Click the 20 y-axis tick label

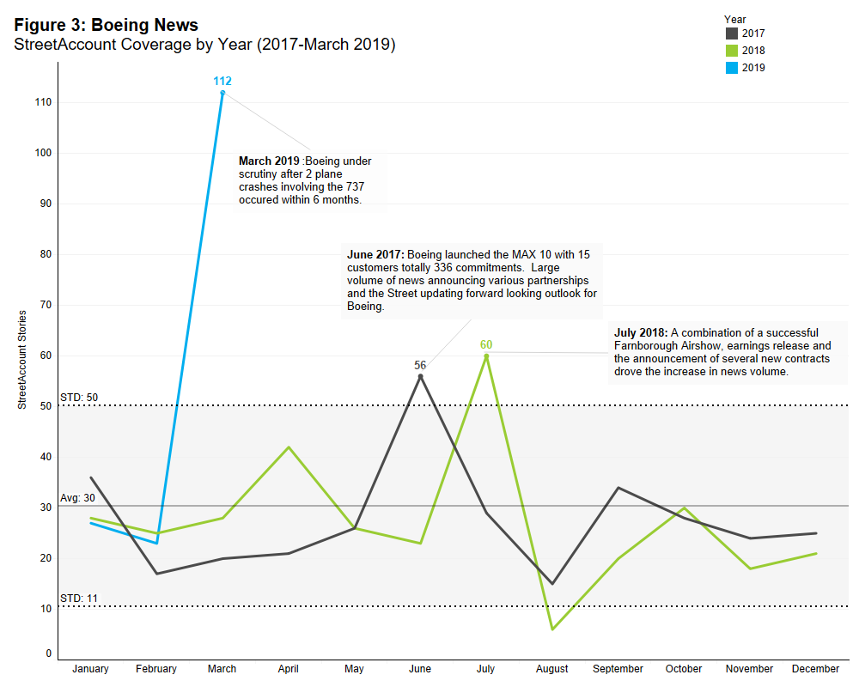coord(46,558)
